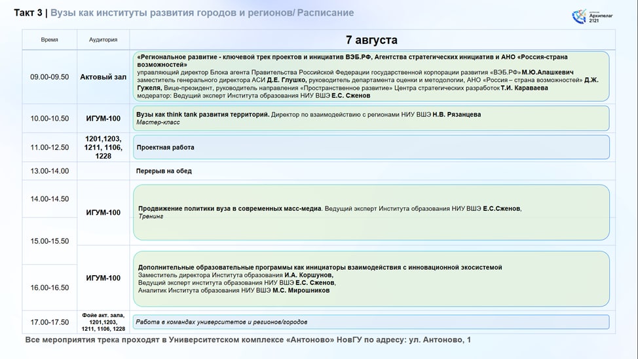Open 'Дополнительные образовательные программы' session block
This screenshot has width=638, height=359.
pyautogui.click(x=371, y=279)
